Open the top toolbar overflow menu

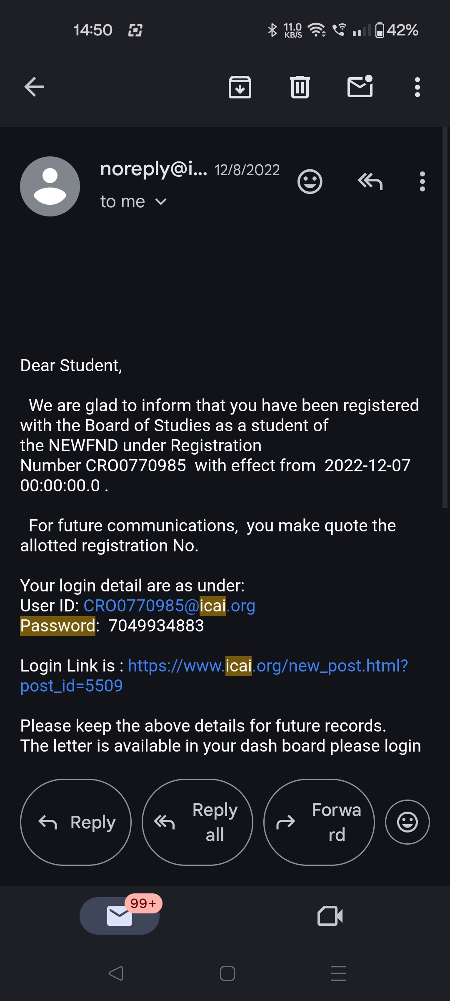(x=417, y=87)
